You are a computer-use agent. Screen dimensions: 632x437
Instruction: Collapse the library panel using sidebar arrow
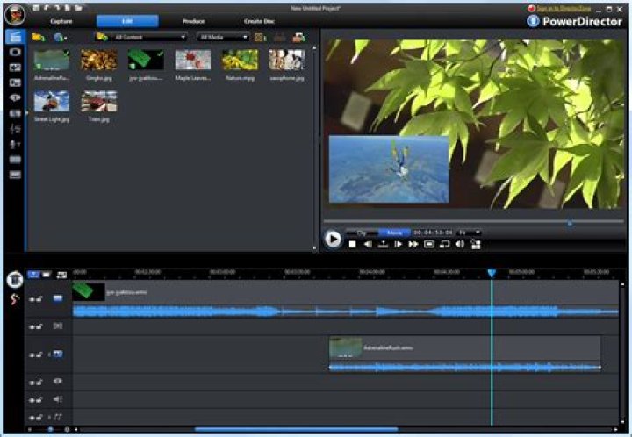click(26, 113)
